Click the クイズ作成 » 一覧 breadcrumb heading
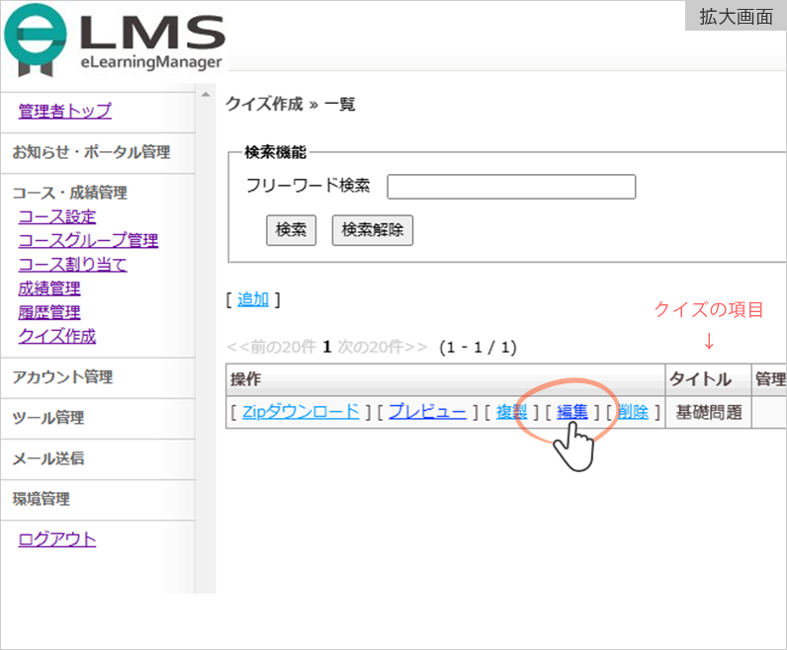 point(291,105)
